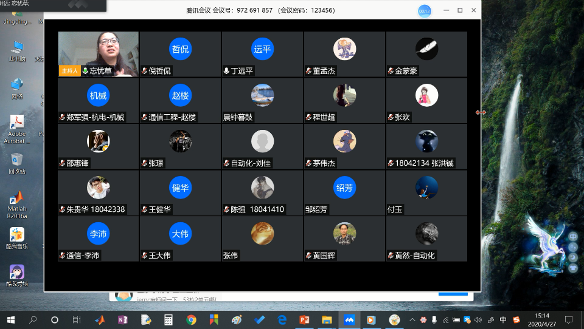The width and height of the screenshot is (584, 329).
Task: Click muted mic icon beside 王大伟
Action: pos(145,256)
